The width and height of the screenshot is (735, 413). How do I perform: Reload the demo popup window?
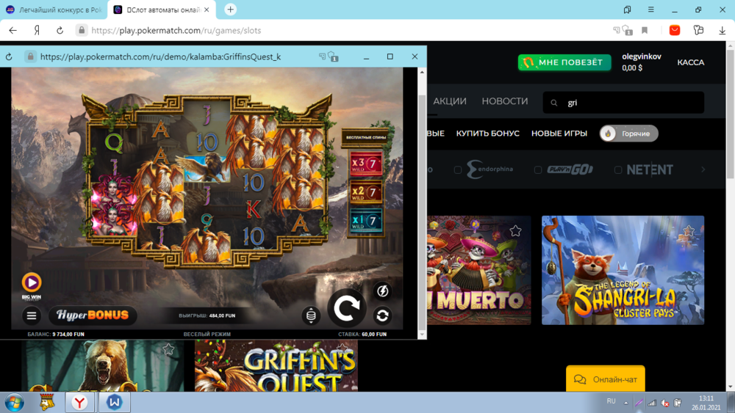point(9,56)
